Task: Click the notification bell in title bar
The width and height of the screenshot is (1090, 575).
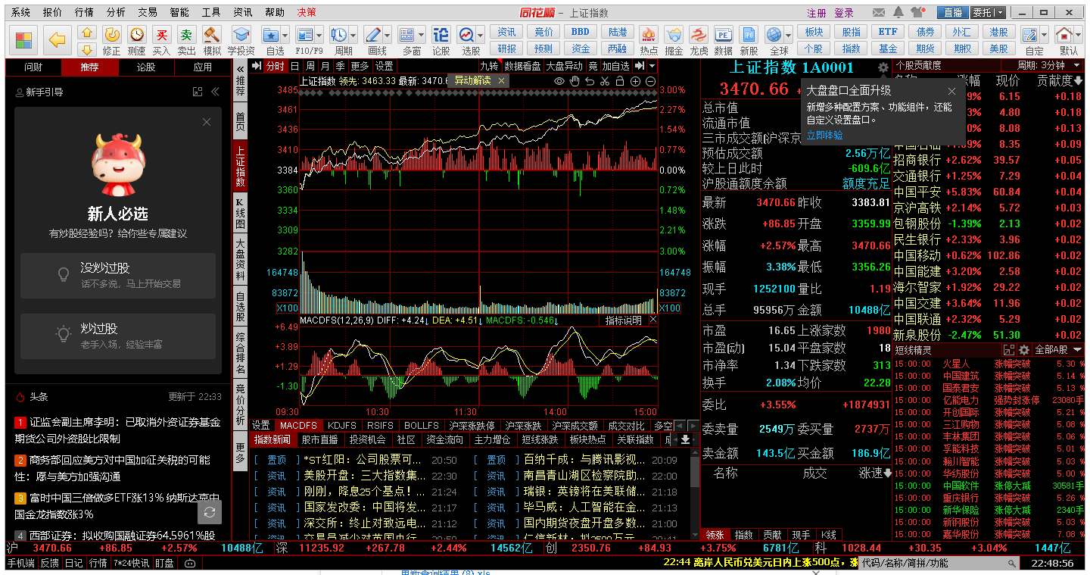Action: tap(898, 12)
